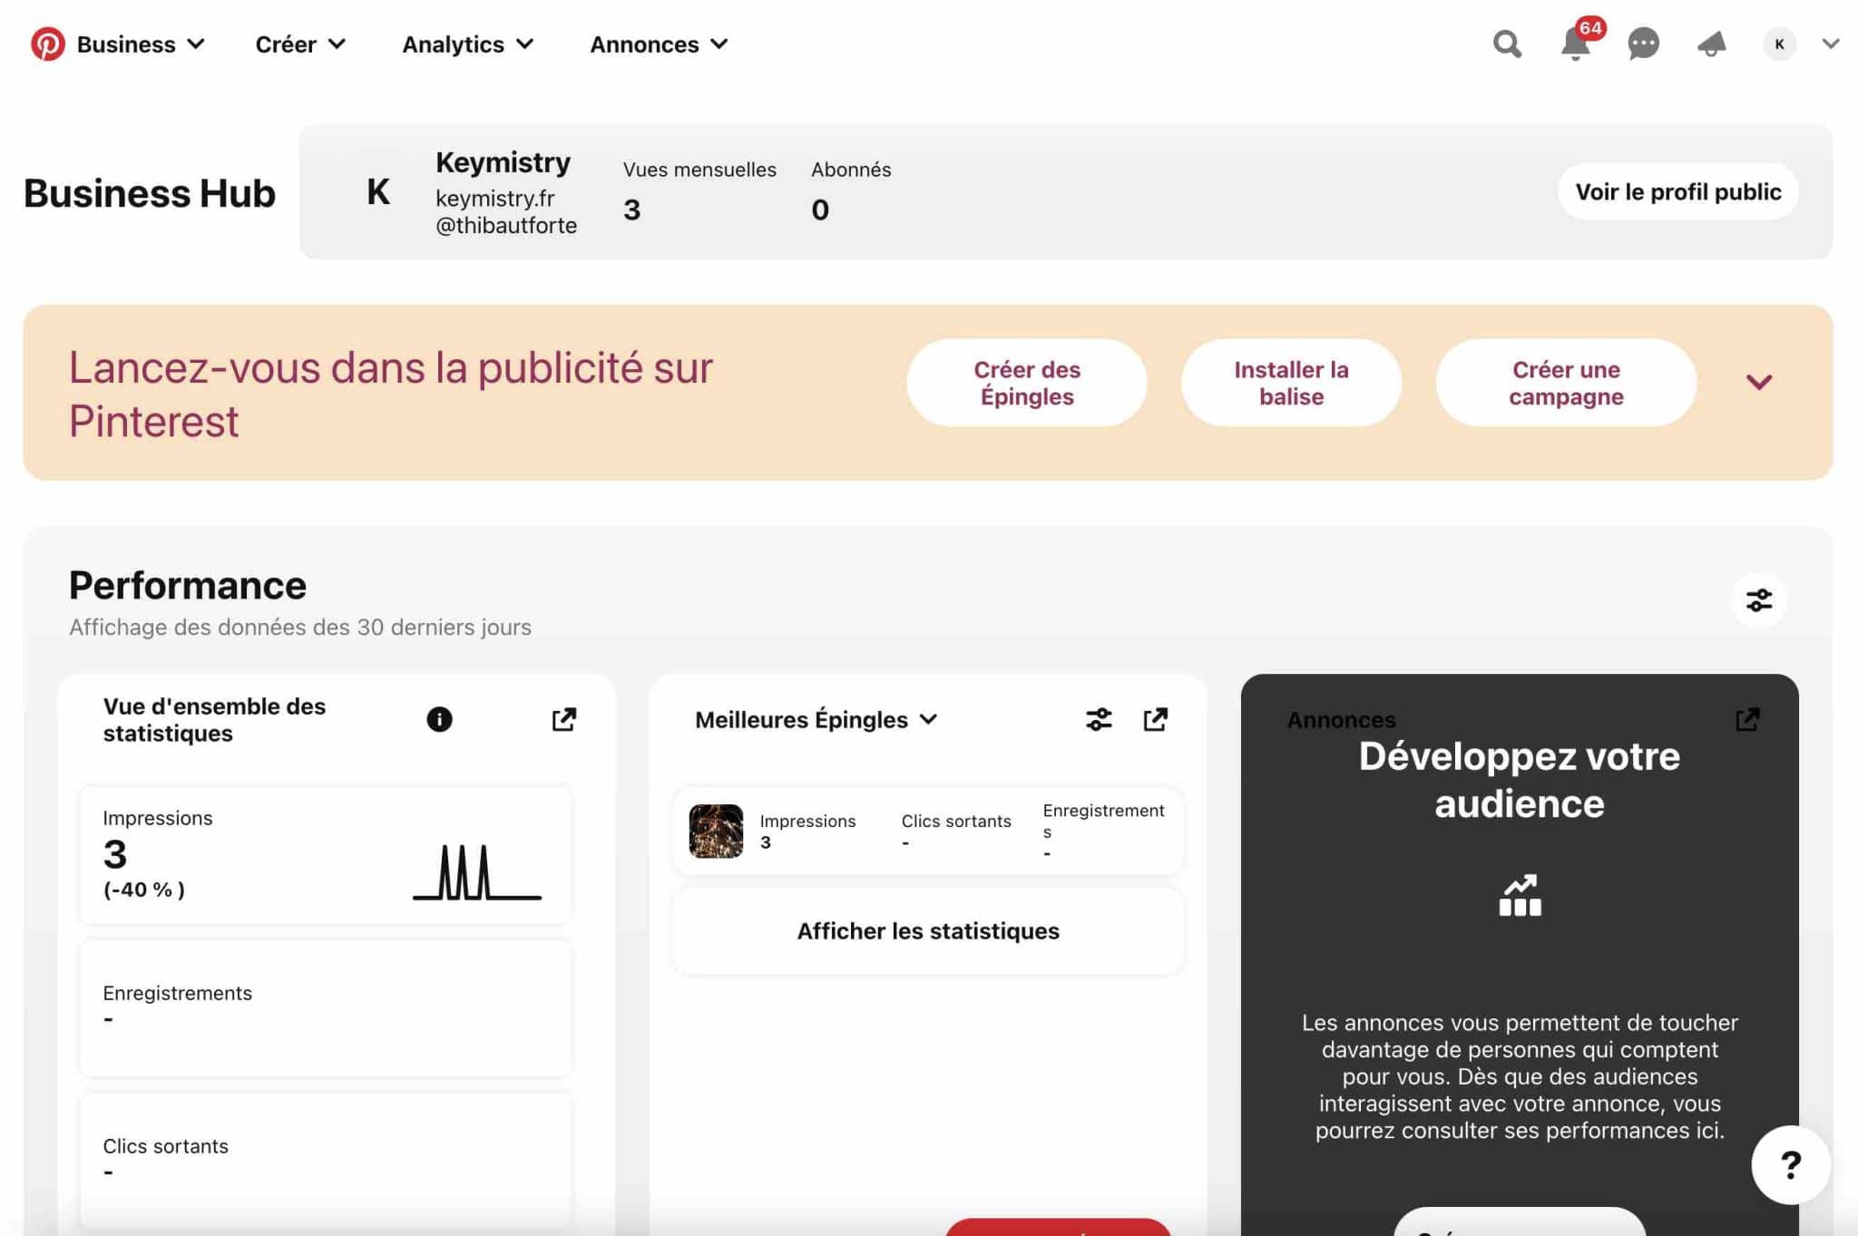Click the Clics sortants stat card
The height and width of the screenshot is (1236, 1858).
coord(325,1160)
